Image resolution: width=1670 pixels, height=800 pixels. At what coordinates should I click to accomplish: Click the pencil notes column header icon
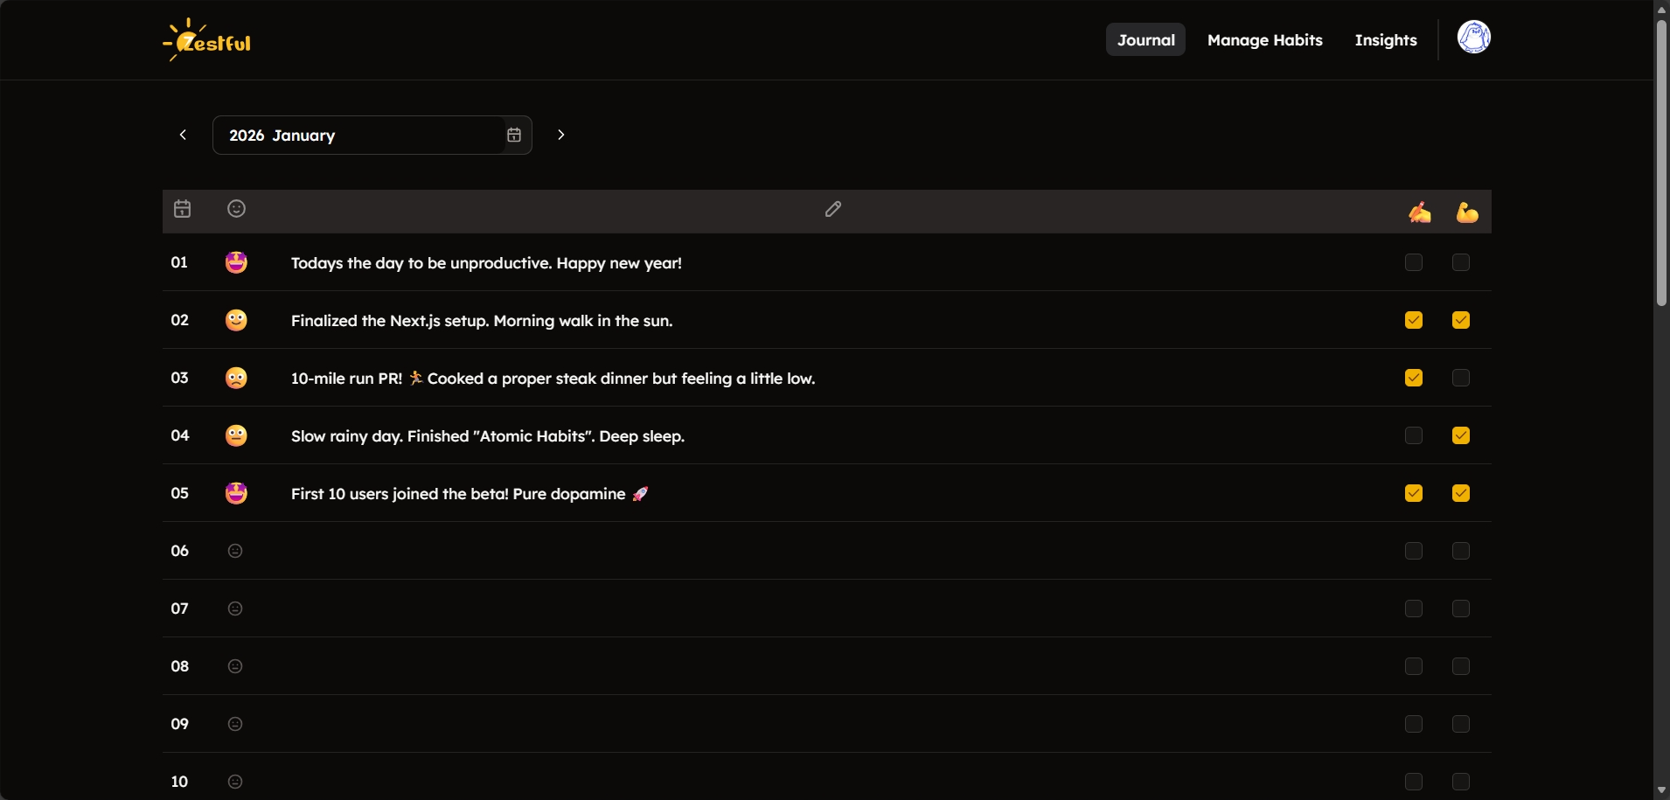[833, 209]
